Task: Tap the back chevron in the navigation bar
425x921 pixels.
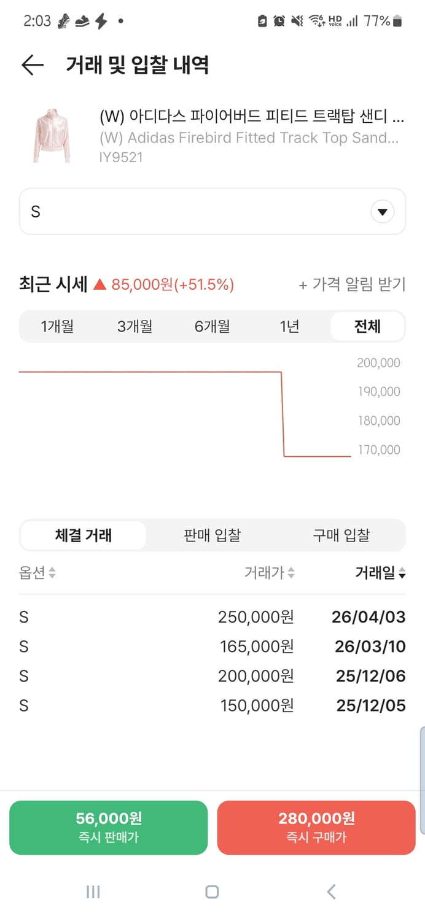Action: 331,892
